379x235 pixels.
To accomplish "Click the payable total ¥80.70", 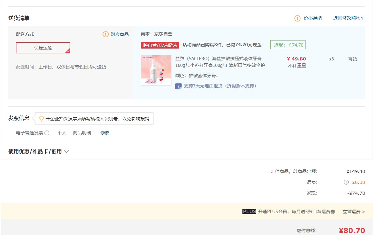I will point(352,230).
